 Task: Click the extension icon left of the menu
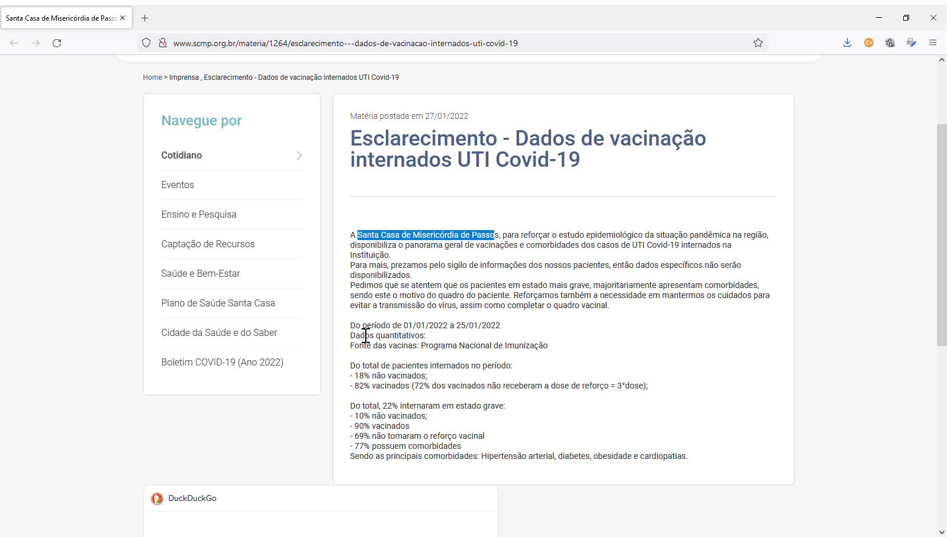pos(911,43)
